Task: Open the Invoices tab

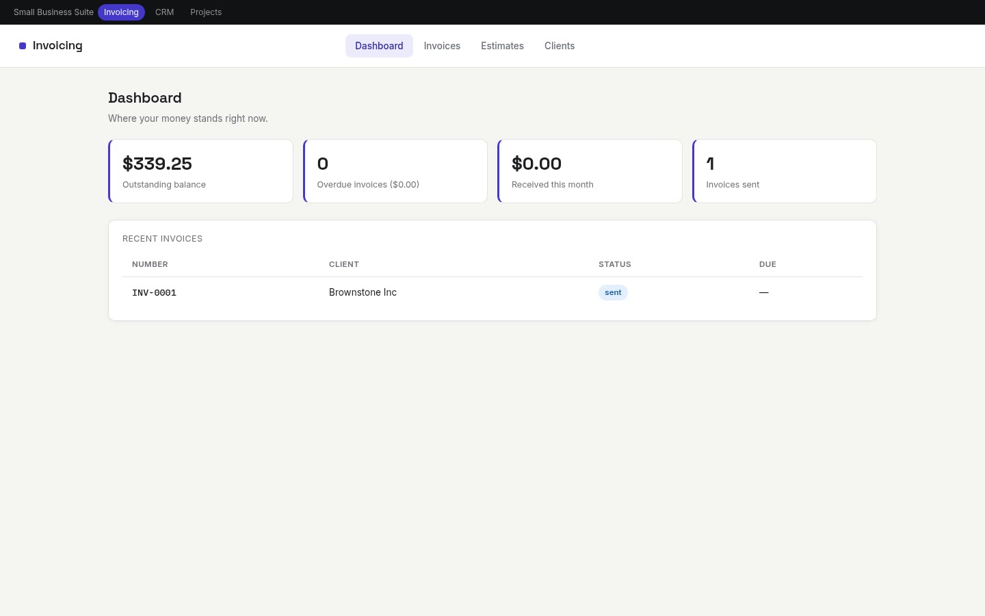Action: (x=442, y=46)
